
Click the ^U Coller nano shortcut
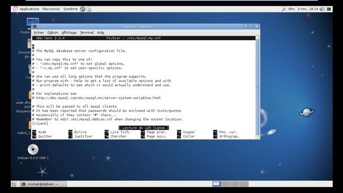pos(186,136)
